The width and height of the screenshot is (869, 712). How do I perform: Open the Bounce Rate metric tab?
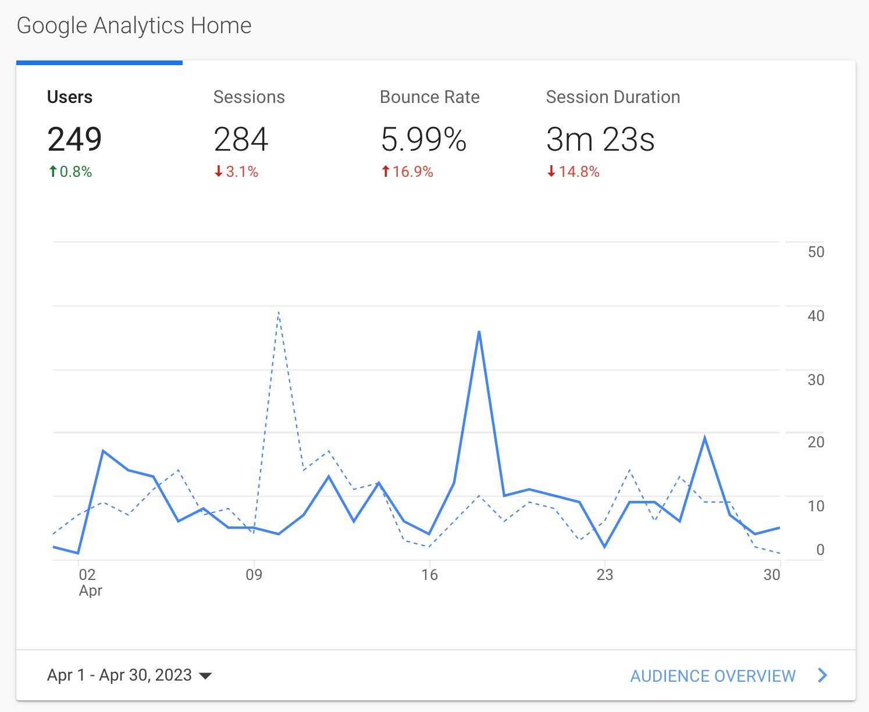click(x=432, y=134)
